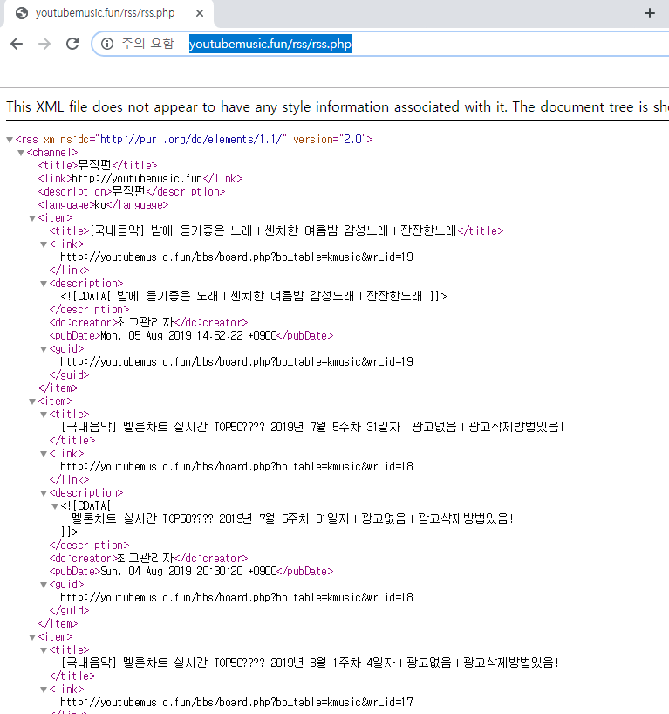This screenshot has width=669, height=714.
Task: Close the youtubemusic.fun tab
Action: pos(200,13)
